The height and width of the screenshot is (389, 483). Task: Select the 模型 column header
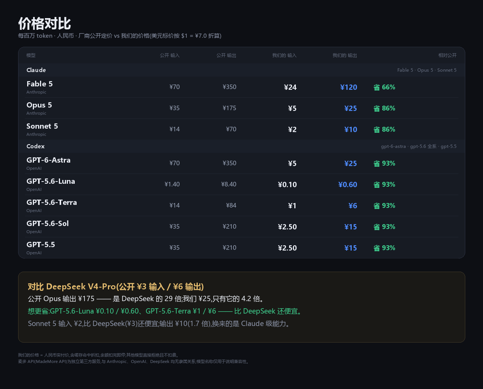point(31,55)
